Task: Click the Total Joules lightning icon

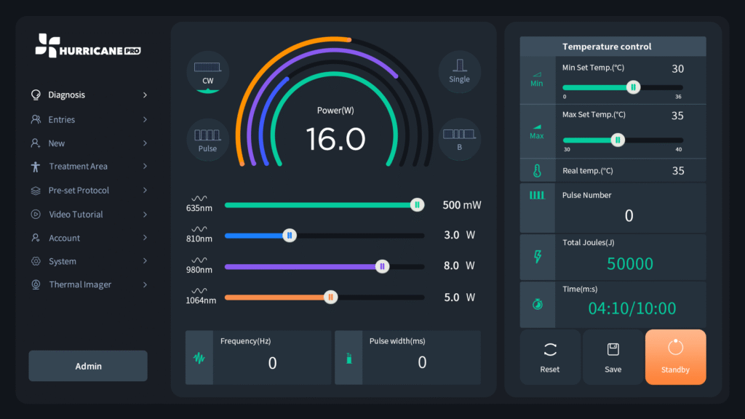Action: (x=538, y=257)
